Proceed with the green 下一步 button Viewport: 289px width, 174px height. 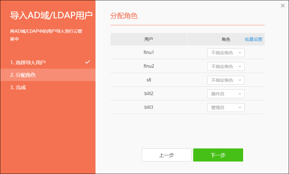(x=218, y=155)
